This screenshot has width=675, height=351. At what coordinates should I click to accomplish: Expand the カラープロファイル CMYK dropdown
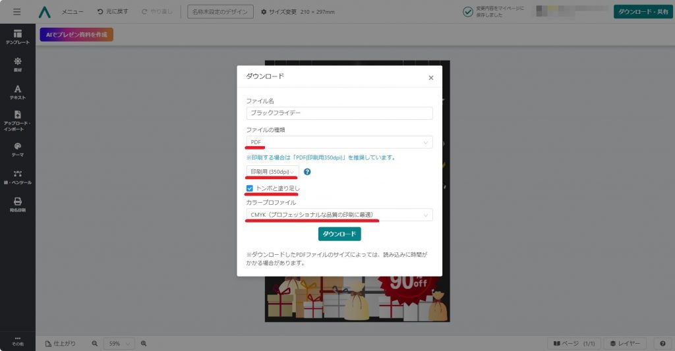pos(339,215)
